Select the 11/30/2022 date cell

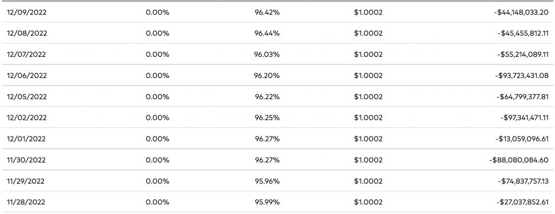tap(26, 160)
